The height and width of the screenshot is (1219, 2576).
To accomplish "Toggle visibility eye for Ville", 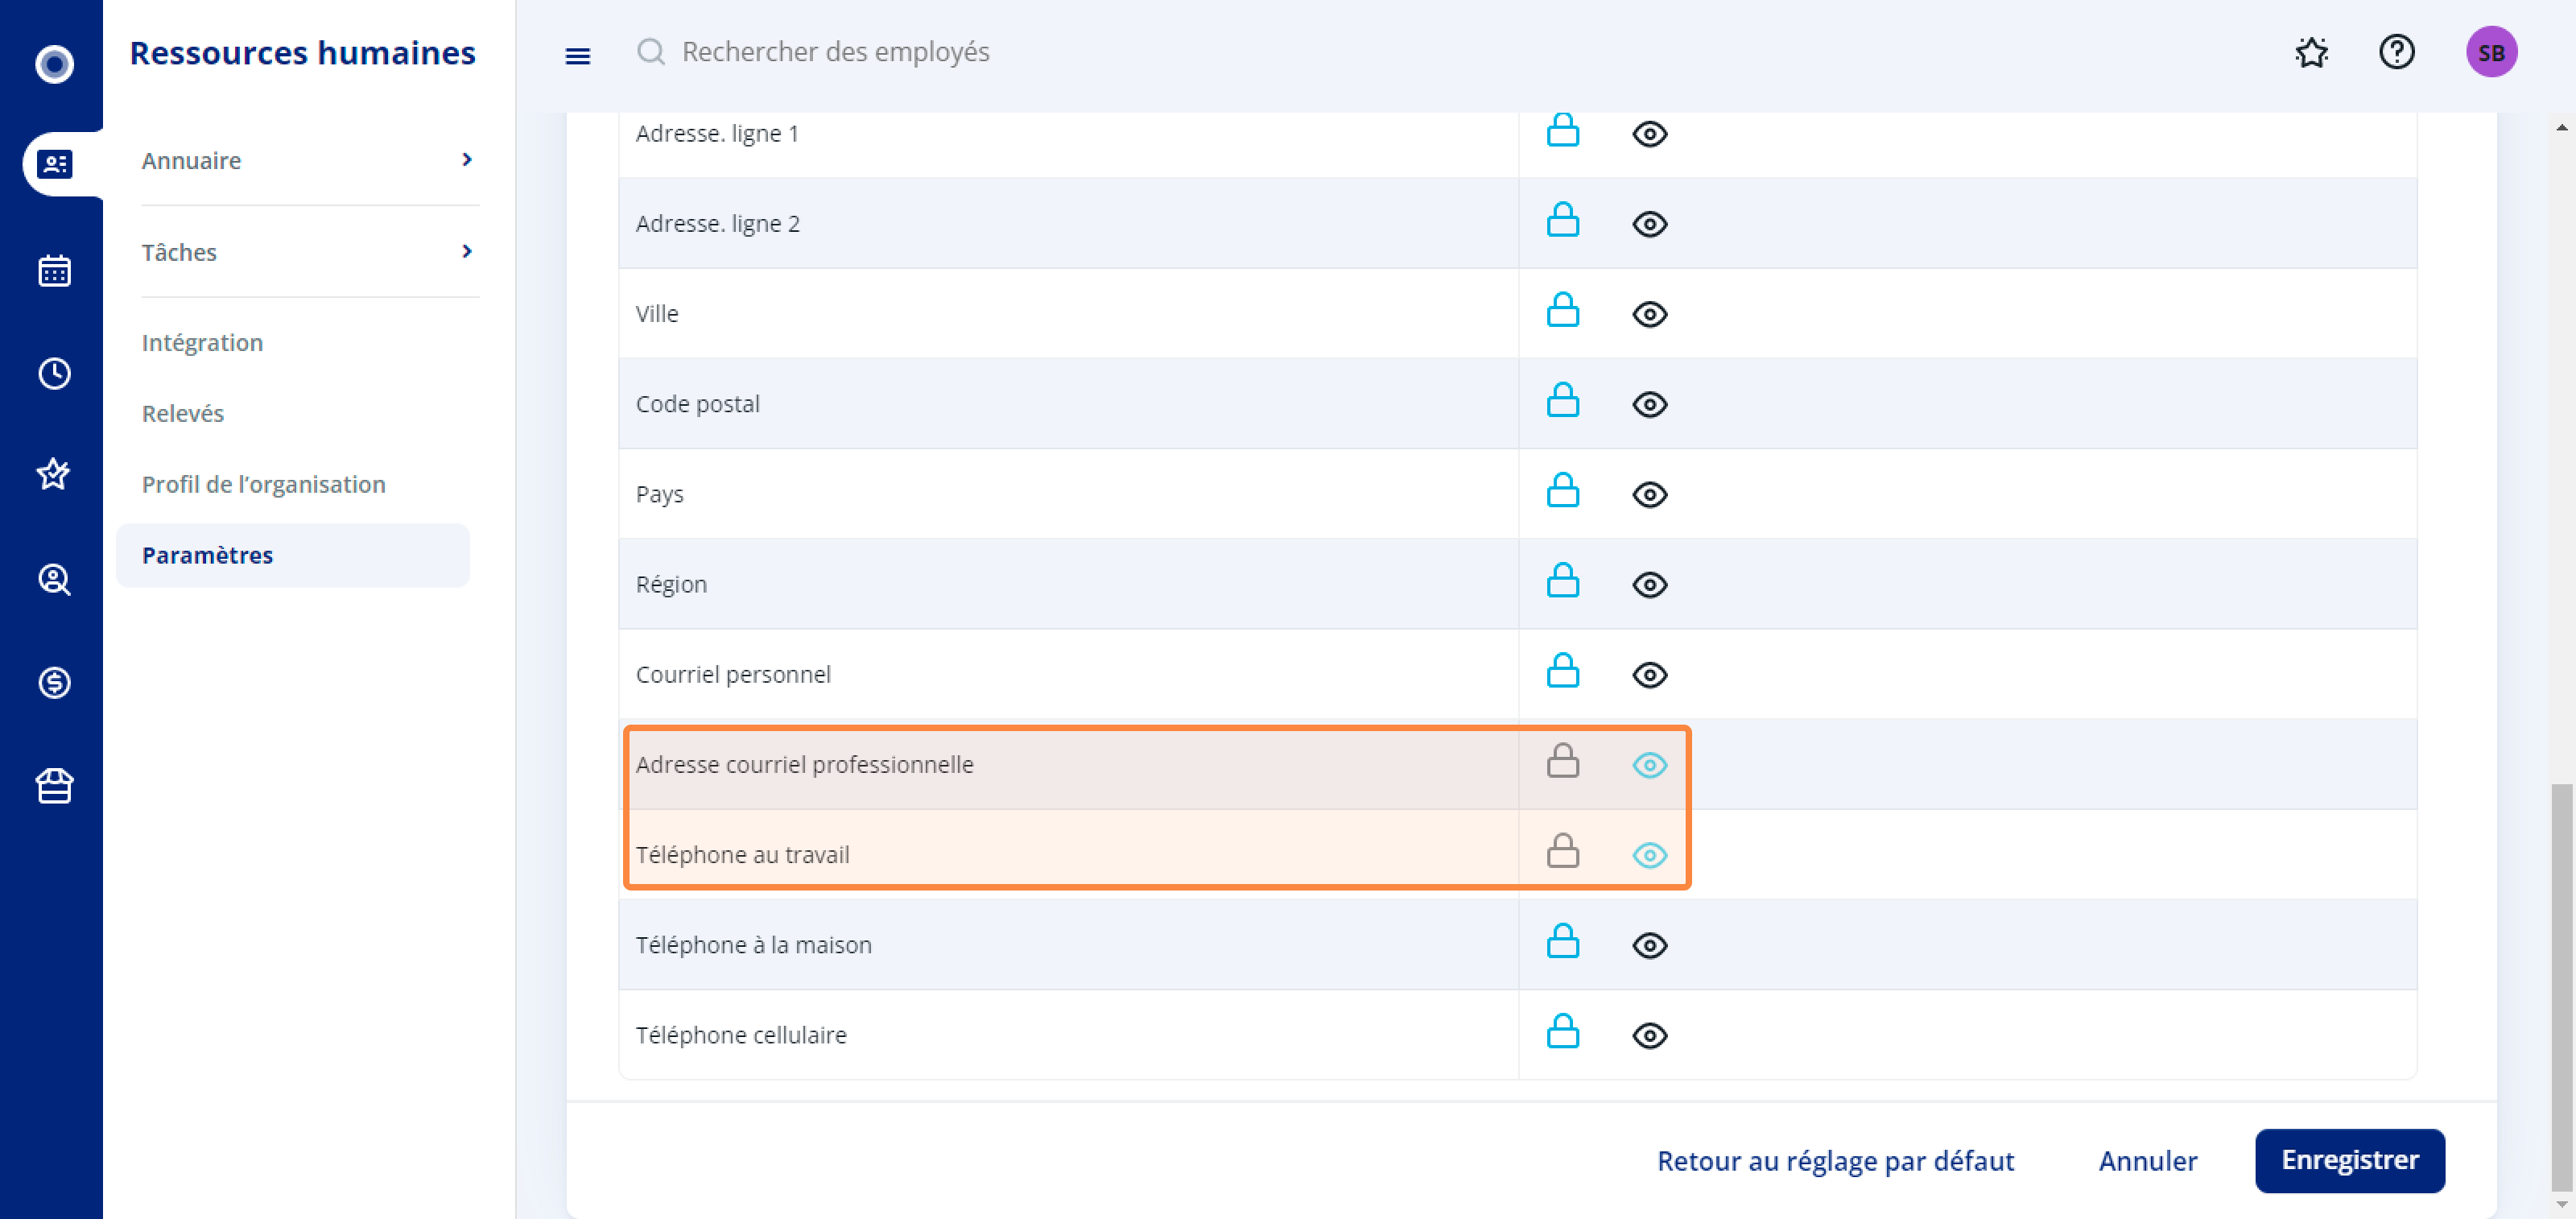I will tap(1649, 314).
